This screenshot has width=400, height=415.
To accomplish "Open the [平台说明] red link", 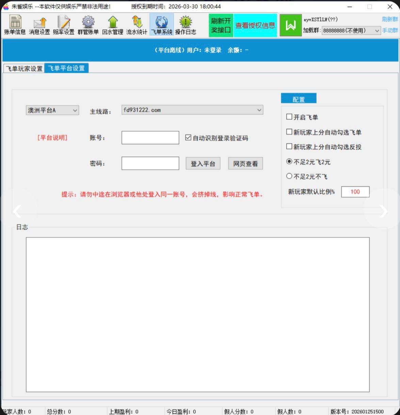I will [52, 138].
